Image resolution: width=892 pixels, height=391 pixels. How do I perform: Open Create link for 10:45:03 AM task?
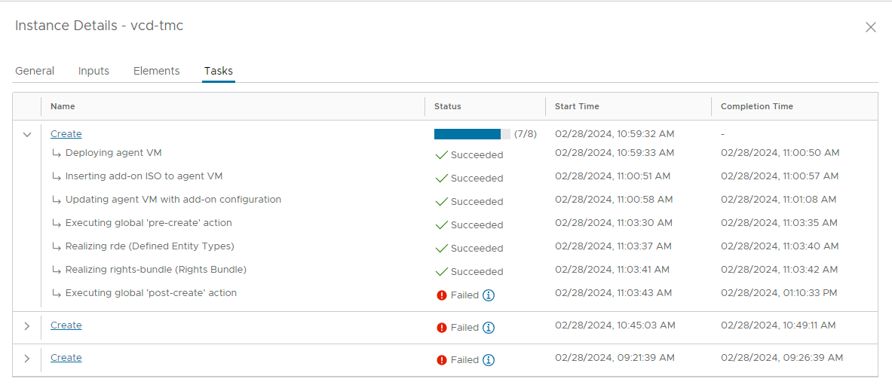click(66, 325)
